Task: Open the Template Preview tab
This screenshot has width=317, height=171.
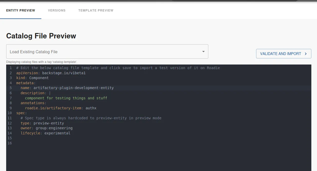Action: click(x=96, y=10)
